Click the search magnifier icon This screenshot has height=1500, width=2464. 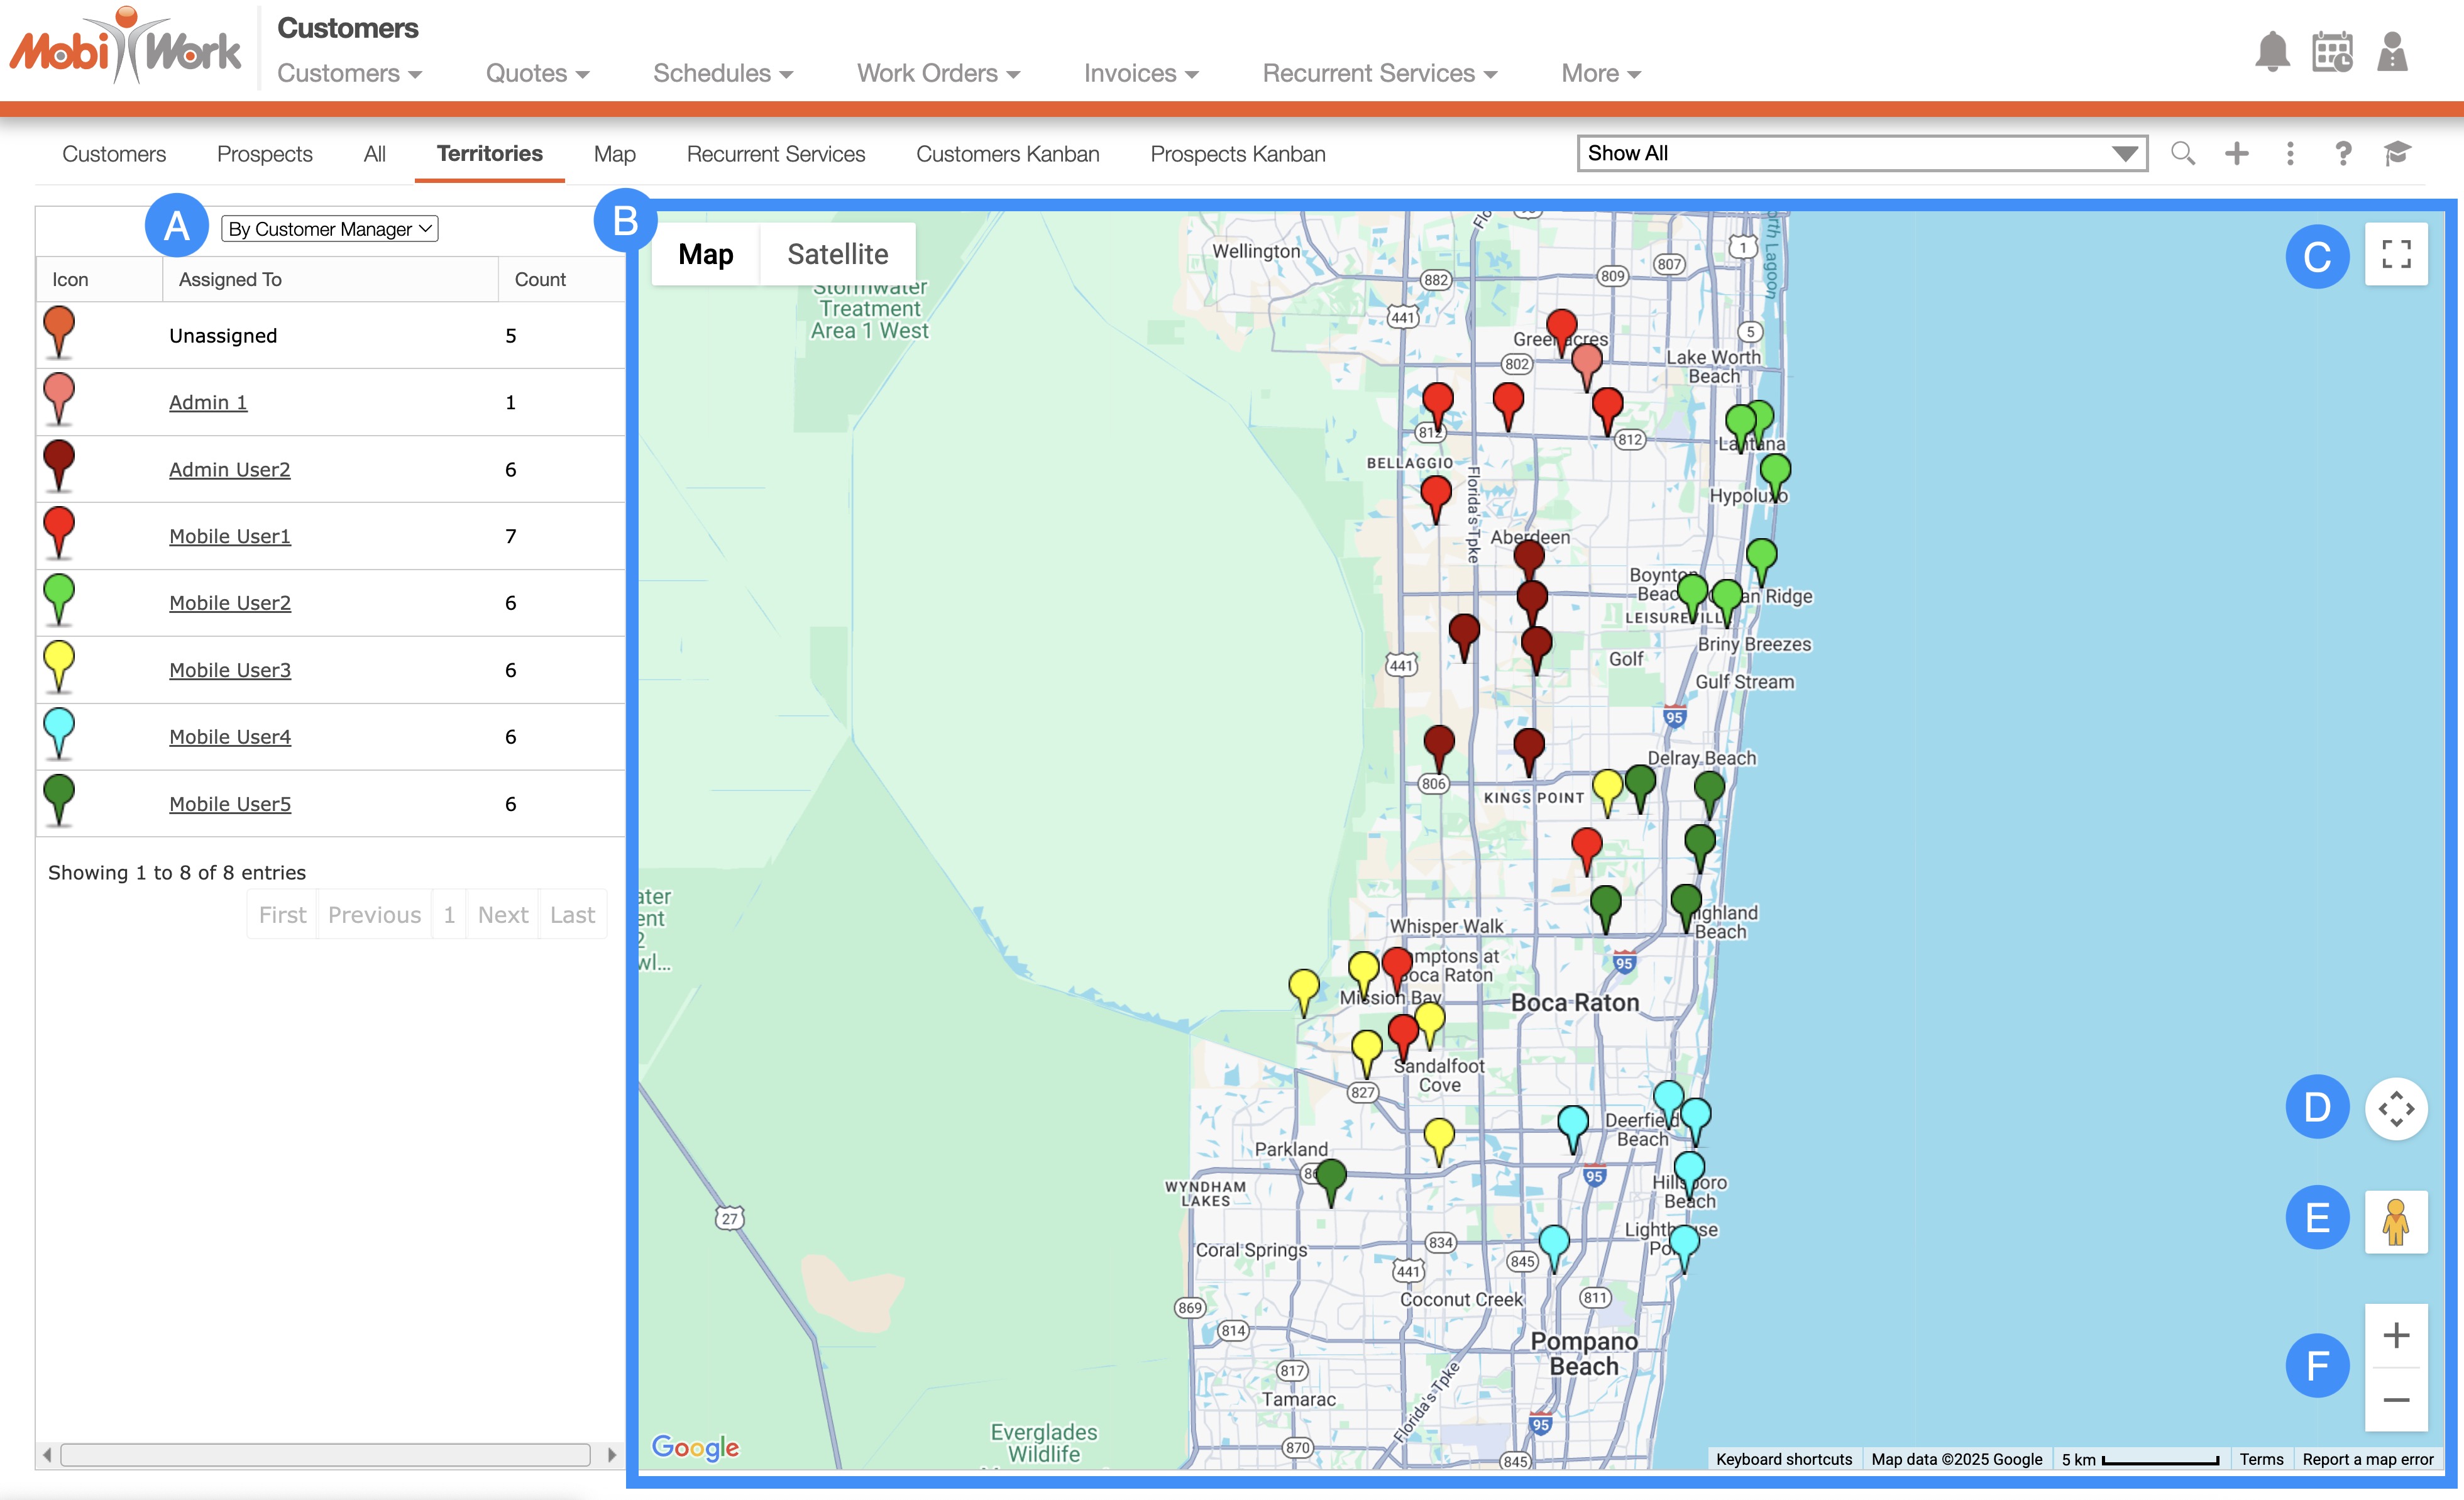coord(2183,153)
